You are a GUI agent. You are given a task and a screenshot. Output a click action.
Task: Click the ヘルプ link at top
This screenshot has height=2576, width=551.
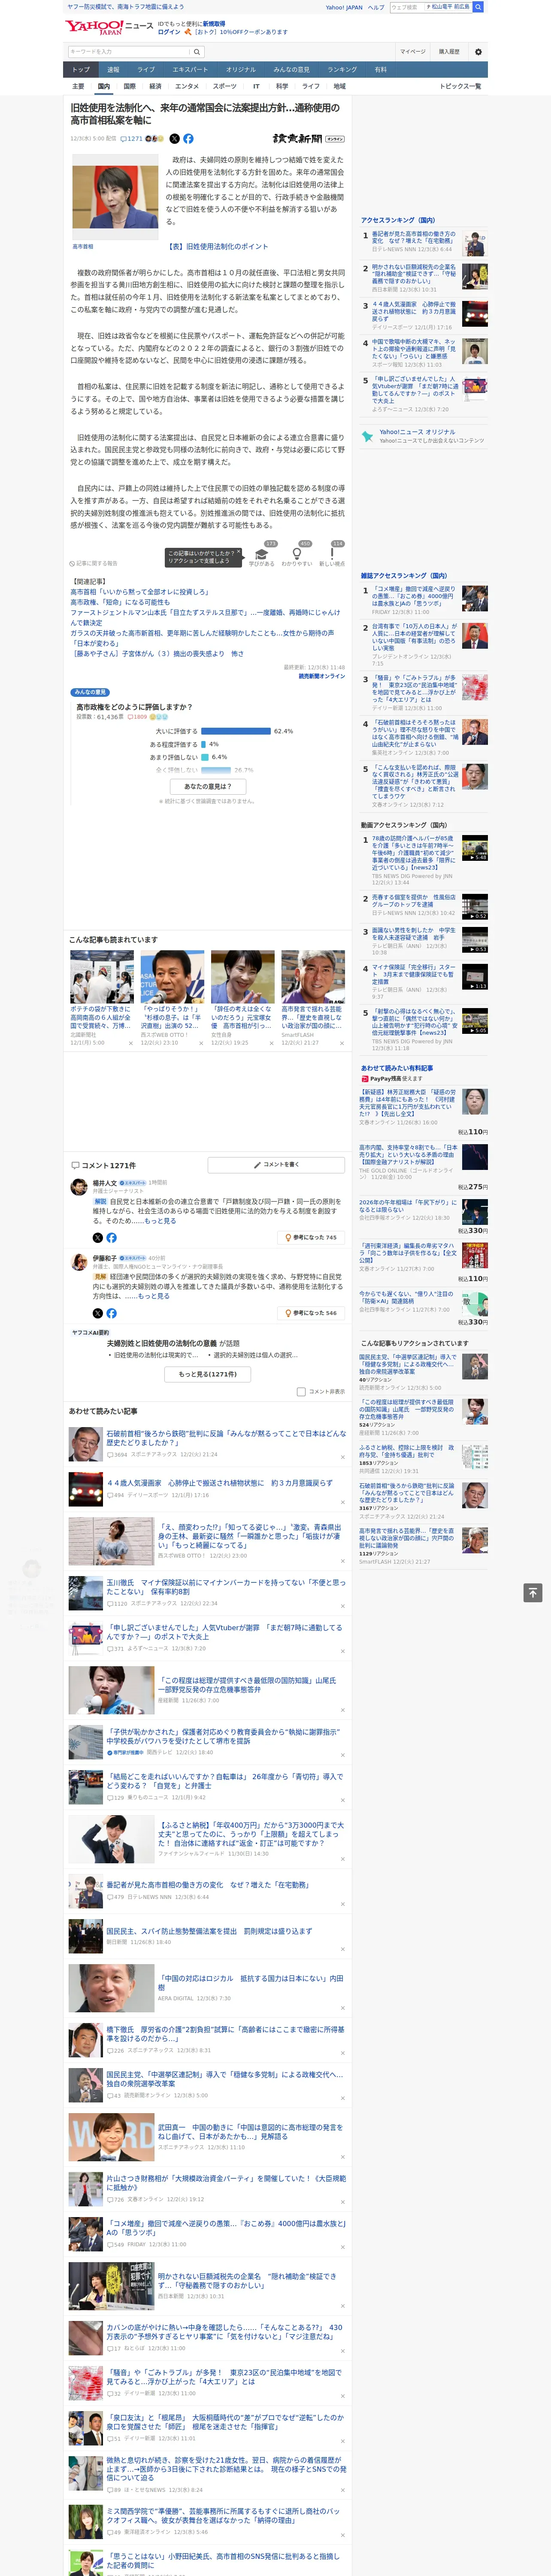[x=376, y=7]
